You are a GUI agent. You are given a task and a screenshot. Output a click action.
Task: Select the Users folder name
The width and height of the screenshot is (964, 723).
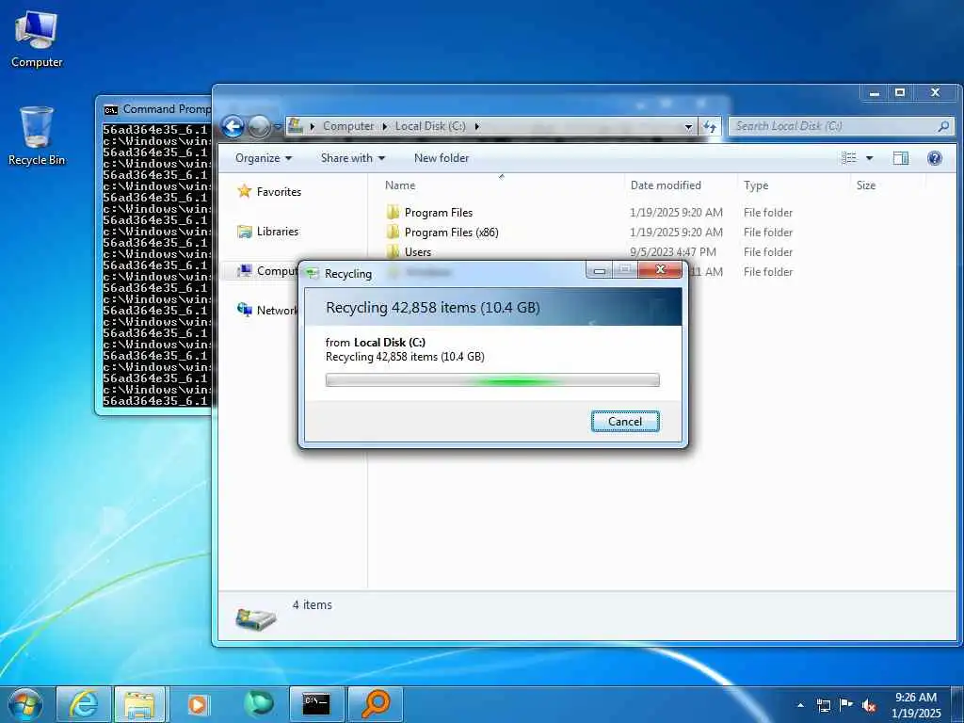pyautogui.click(x=417, y=252)
